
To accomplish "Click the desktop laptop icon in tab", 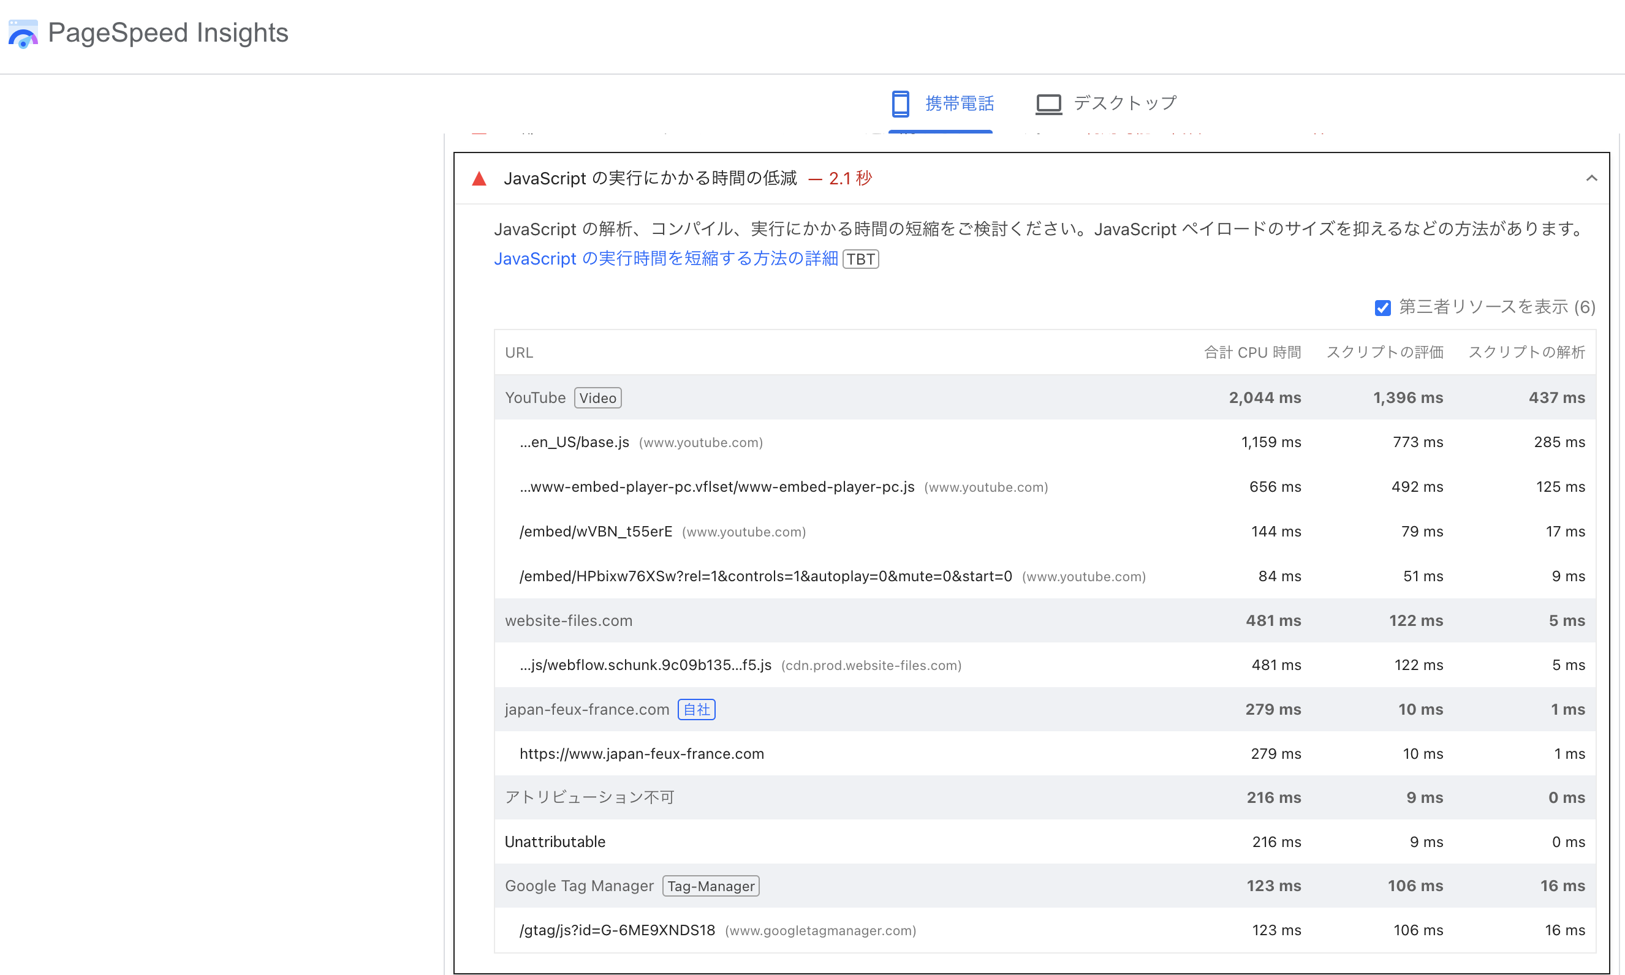I will coord(1048,104).
